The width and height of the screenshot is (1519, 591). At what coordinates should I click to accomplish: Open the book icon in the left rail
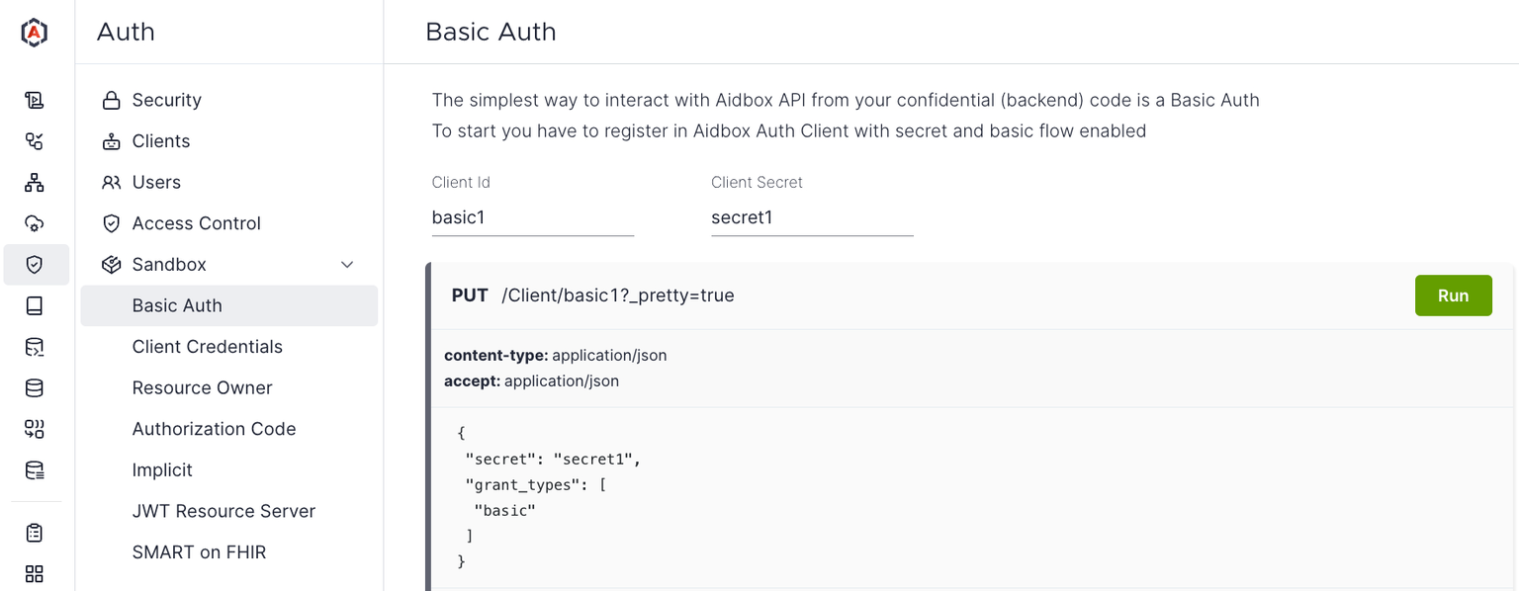tap(35, 305)
